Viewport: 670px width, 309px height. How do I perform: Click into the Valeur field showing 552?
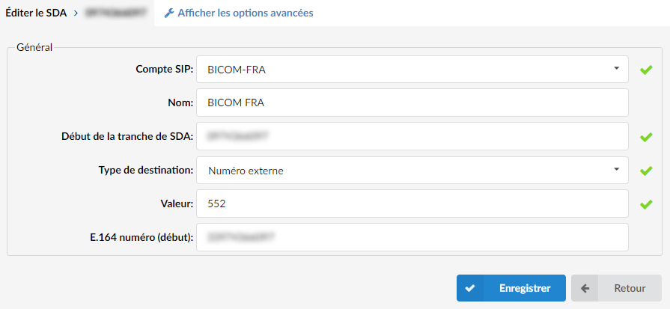412,204
